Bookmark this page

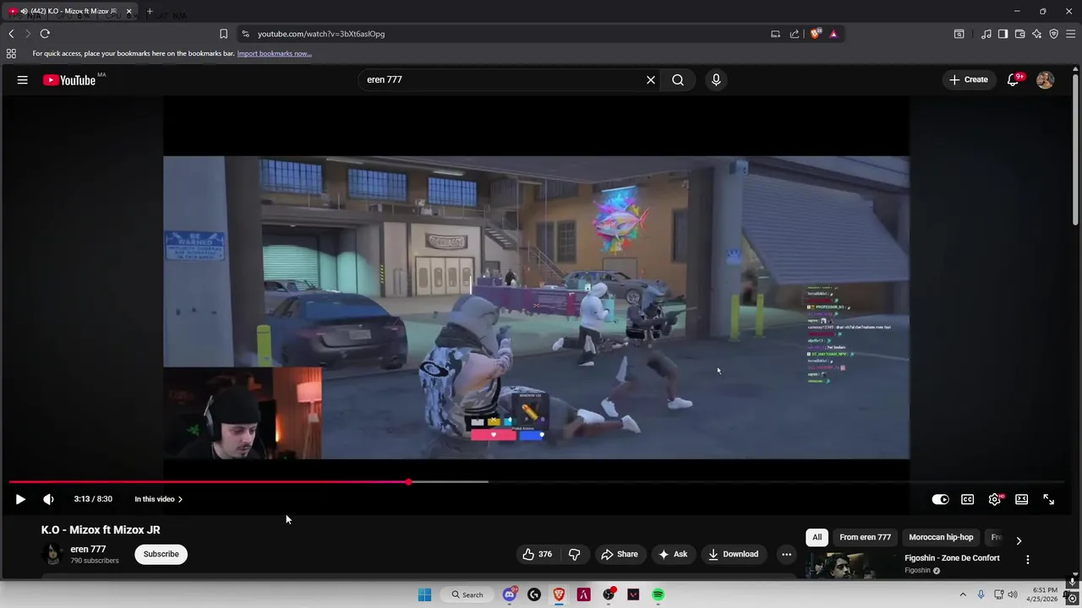[x=223, y=34]
